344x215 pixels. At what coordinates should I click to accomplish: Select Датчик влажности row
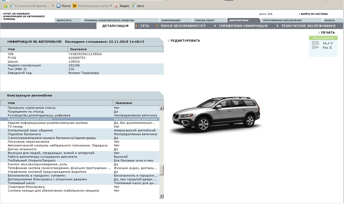[80, 149]
